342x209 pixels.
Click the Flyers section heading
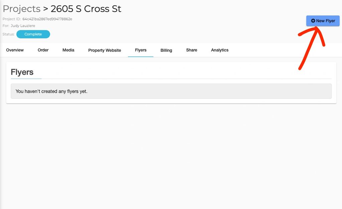(22, 72)
